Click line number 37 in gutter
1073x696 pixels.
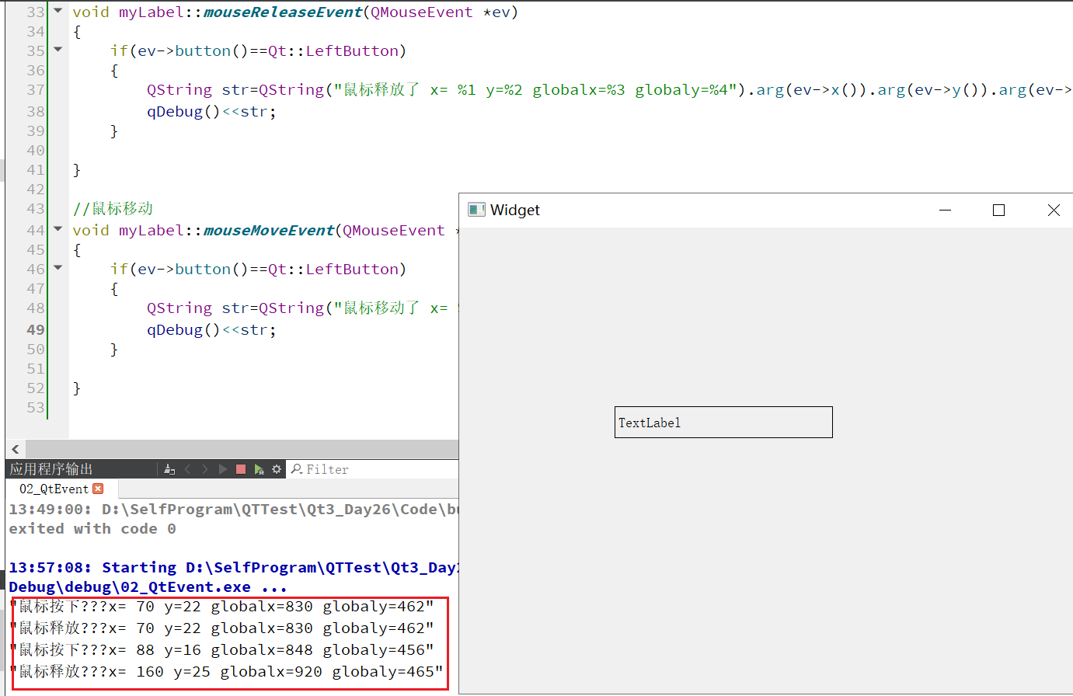(x=36, y=89)
